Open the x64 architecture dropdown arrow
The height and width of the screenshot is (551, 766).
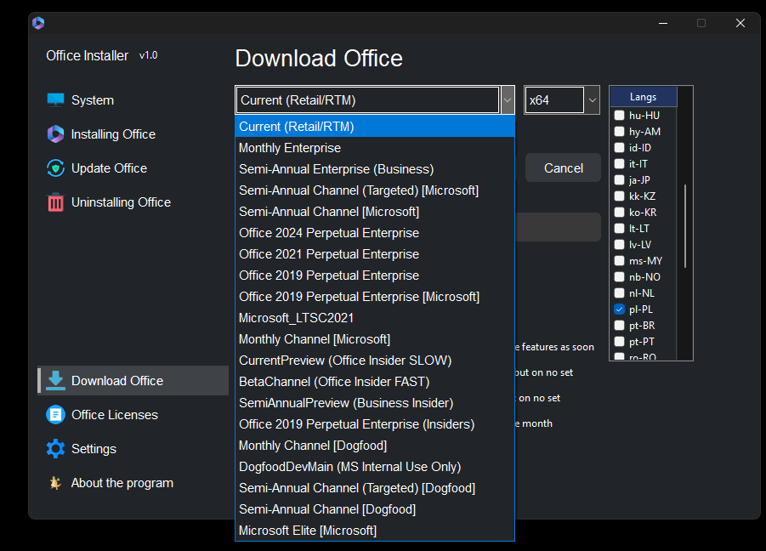point(592,100)
